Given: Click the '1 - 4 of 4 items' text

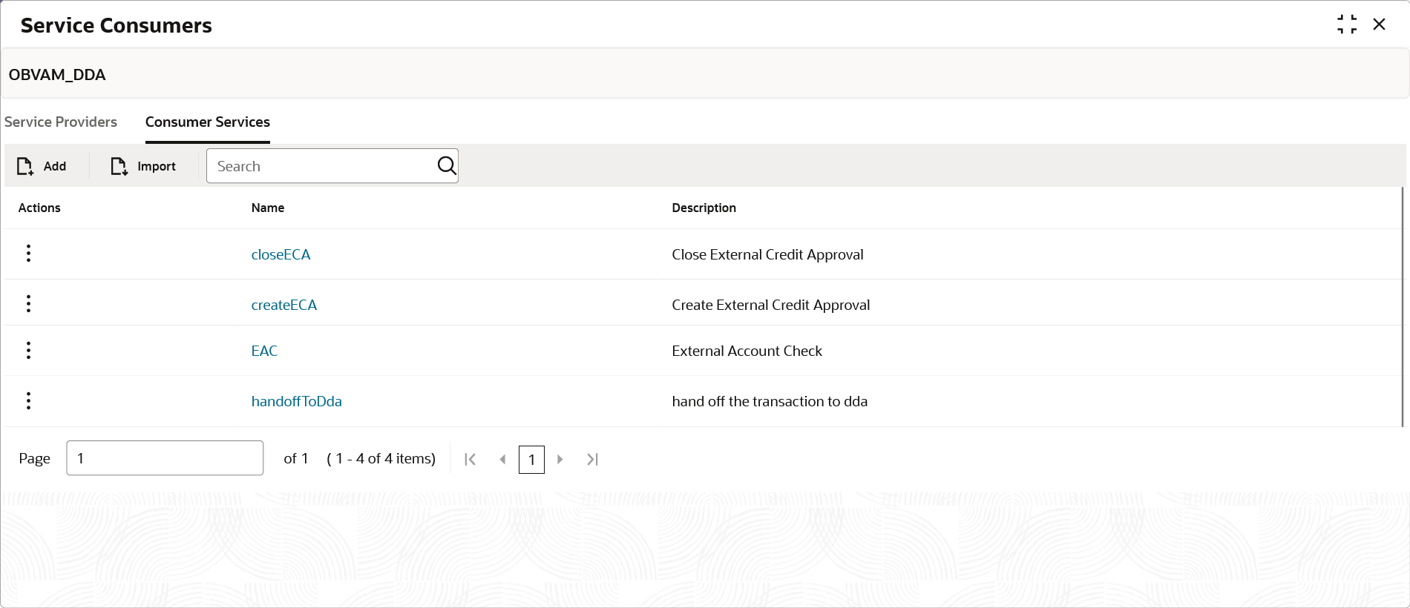Looking at the screenshot, I should [x=381, y=458].
